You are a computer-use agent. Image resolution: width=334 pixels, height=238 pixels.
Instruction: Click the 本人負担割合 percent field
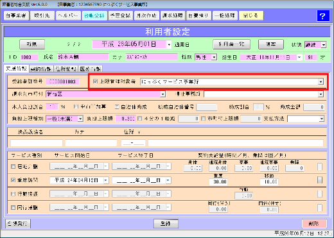(52, 106)
